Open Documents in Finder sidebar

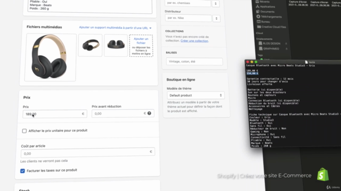(x=267, y=12)
